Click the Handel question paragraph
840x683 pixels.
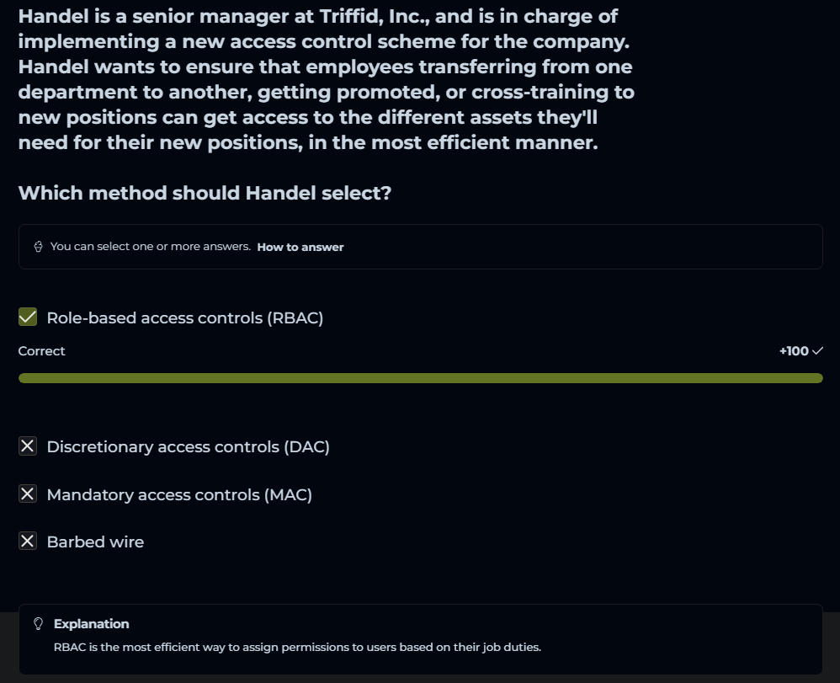click(326, 79)
